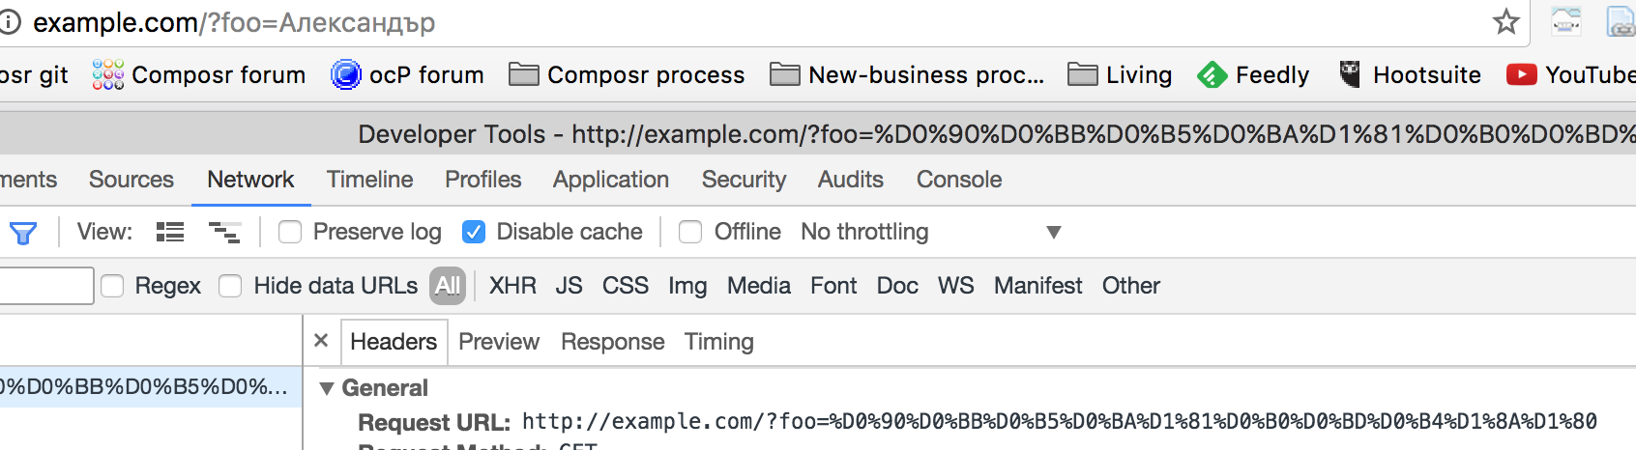Uncheck the Disable cache checkbox
The image size is (1636, 450).
(474, 232)
